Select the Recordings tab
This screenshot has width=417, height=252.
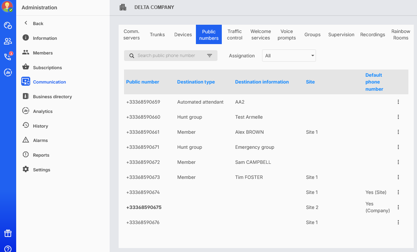[x=372, y=35]
